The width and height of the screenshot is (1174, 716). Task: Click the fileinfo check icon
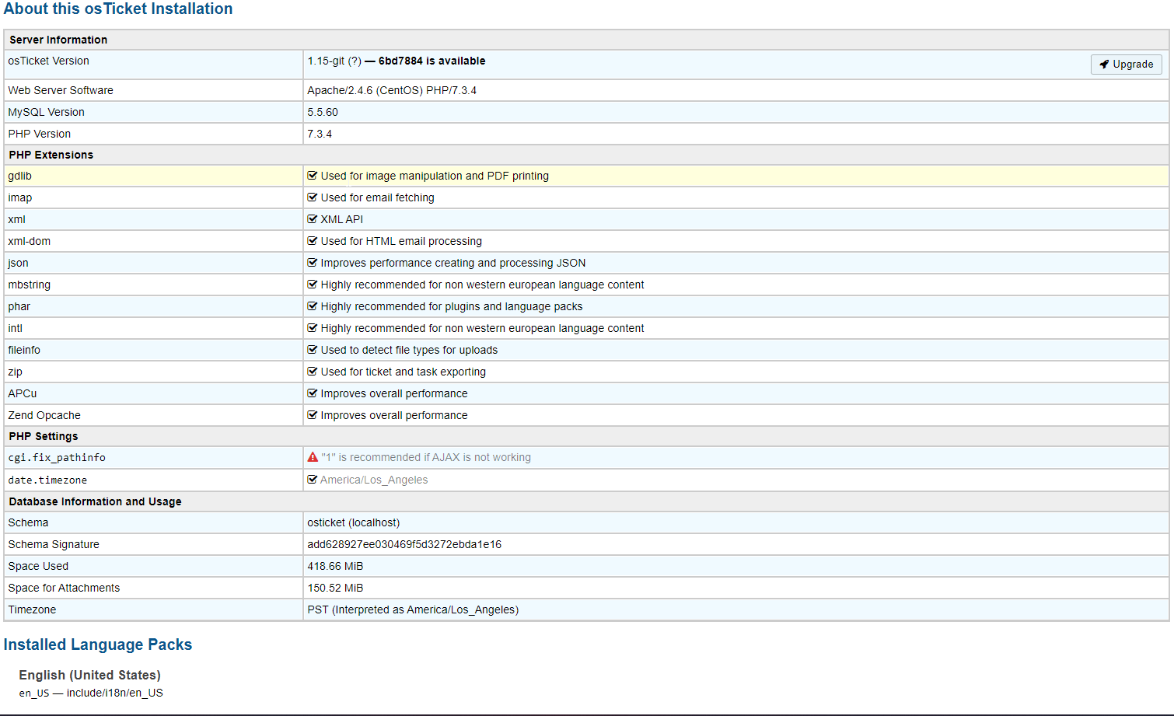coord(313,350)
